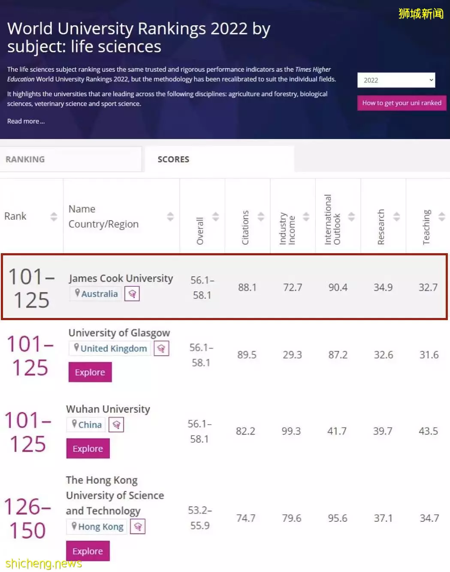Viewport: 450px width, 572px height.
Task: Click rank 126–150 for Hong Kong University
Action: pyautogui.click(x=28, y=518)
